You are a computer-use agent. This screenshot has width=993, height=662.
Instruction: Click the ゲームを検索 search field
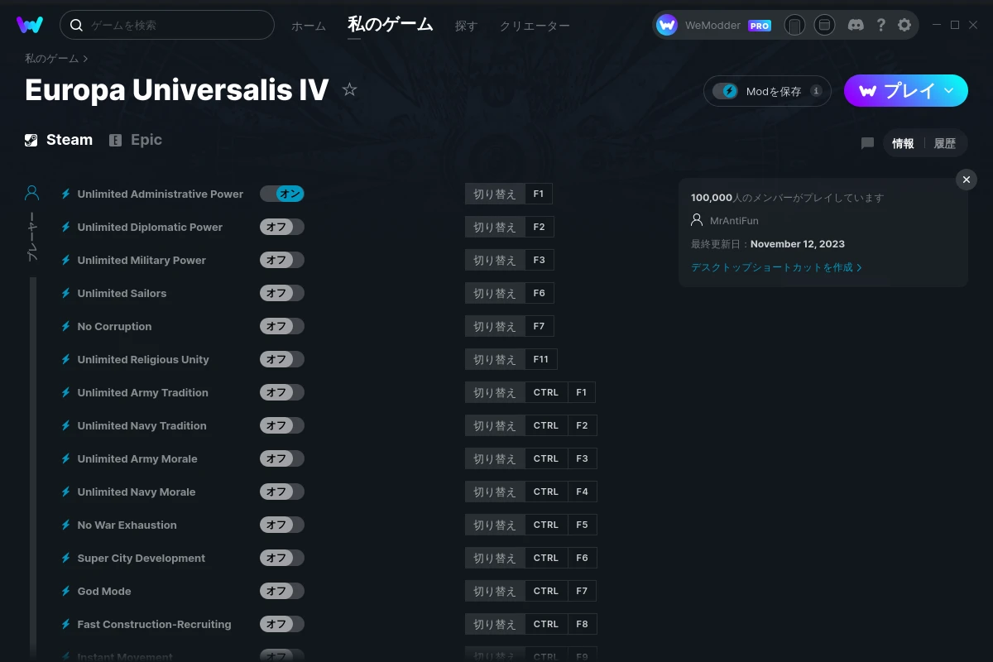point(167,25)
